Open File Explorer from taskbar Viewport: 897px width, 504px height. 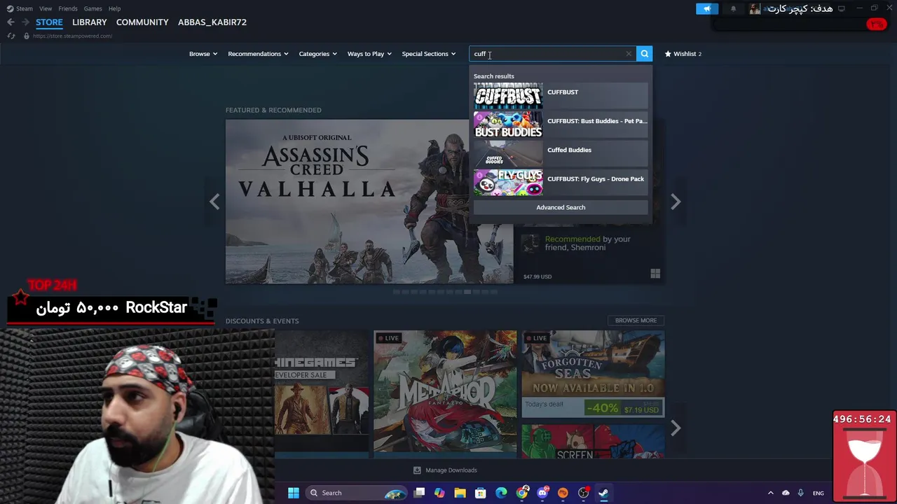(x=460, y=493)
